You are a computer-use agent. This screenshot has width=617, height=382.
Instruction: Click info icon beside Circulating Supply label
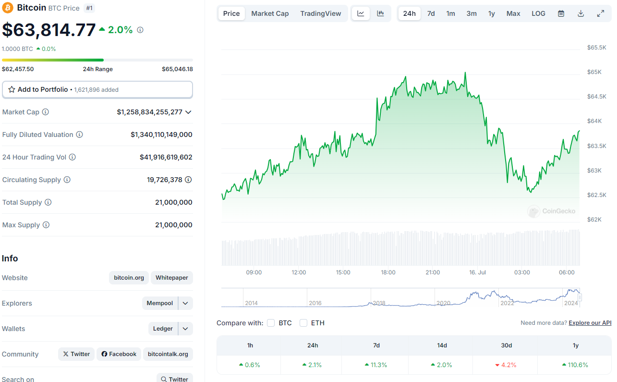[67, 180]
